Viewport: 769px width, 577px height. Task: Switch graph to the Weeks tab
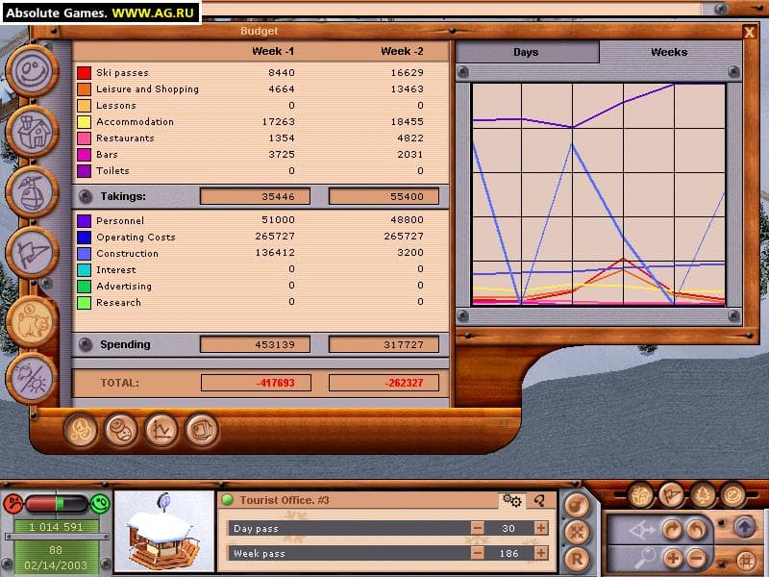(x=669, y=52)
